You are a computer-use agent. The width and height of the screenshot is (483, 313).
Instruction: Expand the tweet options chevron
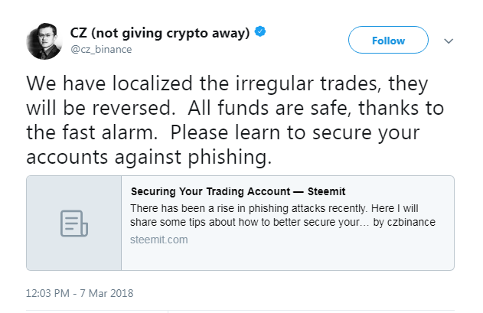449,41
